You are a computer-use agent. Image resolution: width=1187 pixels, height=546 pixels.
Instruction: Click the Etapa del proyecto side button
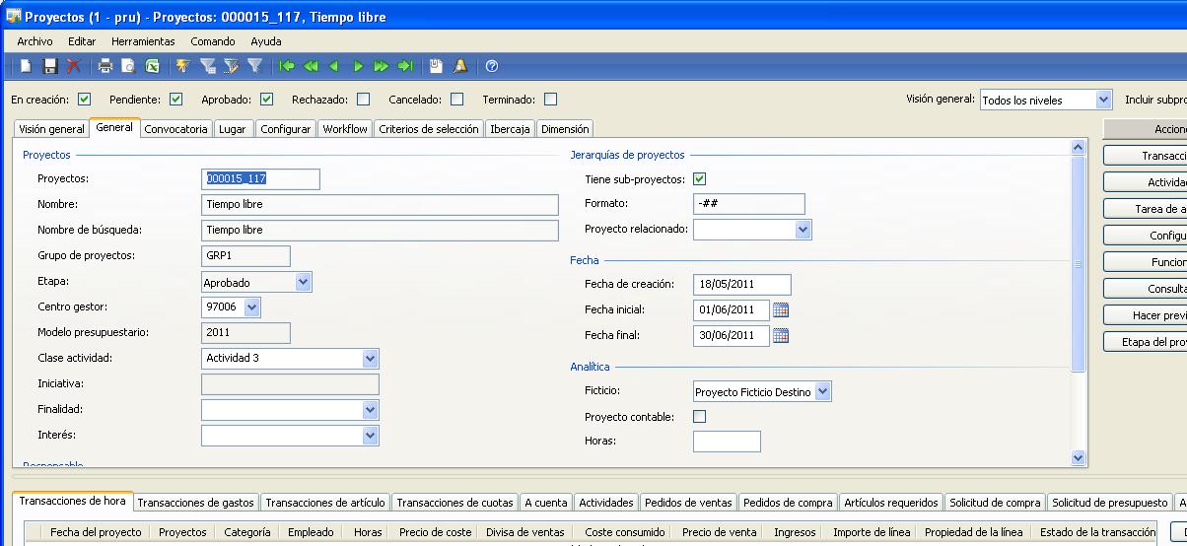[x=1147, y=342]
